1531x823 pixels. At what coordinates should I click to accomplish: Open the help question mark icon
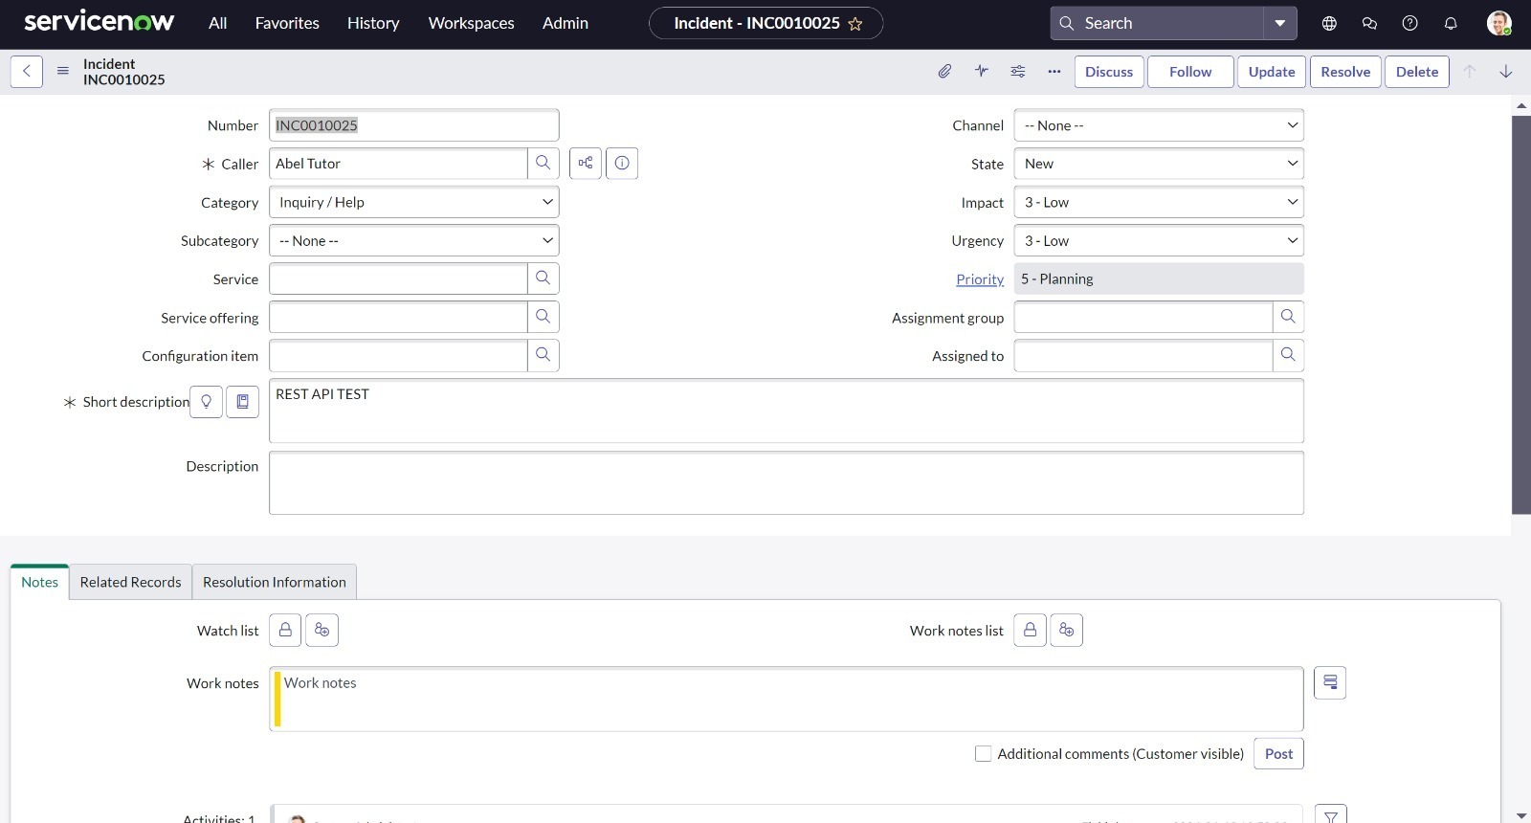pos(1409,24)
